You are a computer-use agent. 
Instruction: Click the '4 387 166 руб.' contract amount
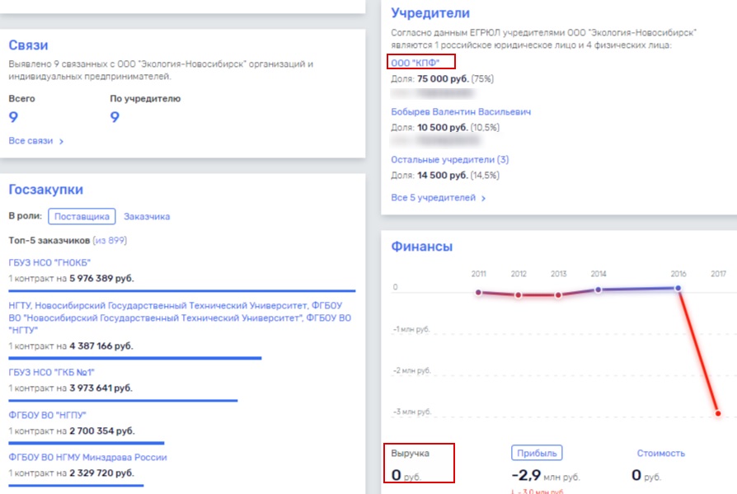click(101, 346)
